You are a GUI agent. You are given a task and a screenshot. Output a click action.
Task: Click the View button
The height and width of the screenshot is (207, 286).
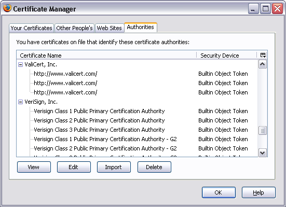pyautogui.click(x=34, y=167)
